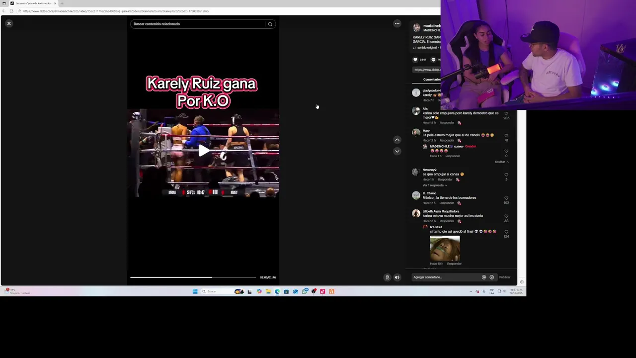Like El Chamo's México comment
This screenshot has width=636, height=358.
pos(506,198)
